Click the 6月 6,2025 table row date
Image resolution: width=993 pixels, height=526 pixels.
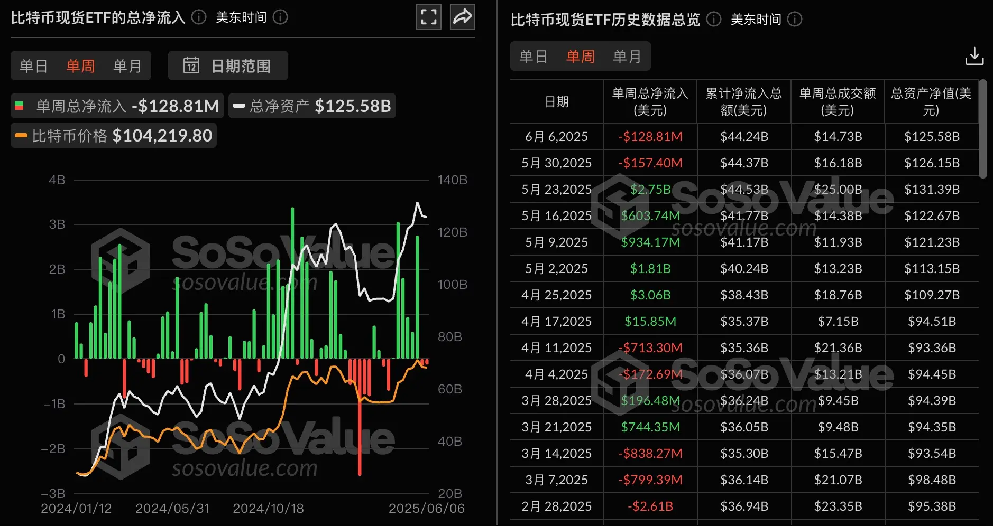click(556, 137)
